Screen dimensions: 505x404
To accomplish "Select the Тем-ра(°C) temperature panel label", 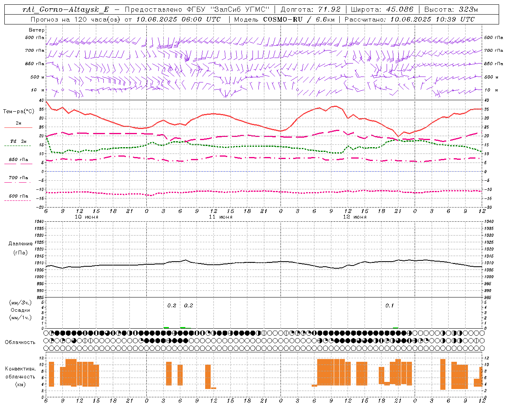I will (x=19, y=112).
